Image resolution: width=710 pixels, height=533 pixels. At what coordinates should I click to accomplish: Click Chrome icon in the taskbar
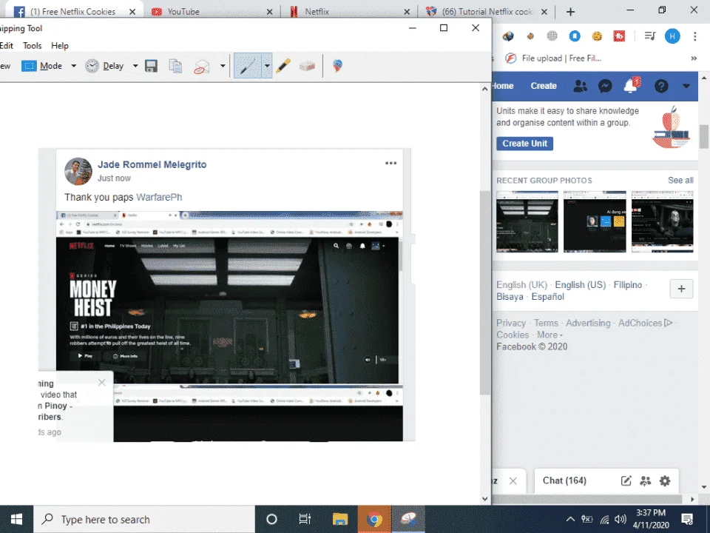(x=374, y=520)
